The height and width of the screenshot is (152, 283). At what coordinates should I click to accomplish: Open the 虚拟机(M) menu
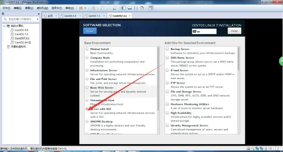tap(42, 8)
